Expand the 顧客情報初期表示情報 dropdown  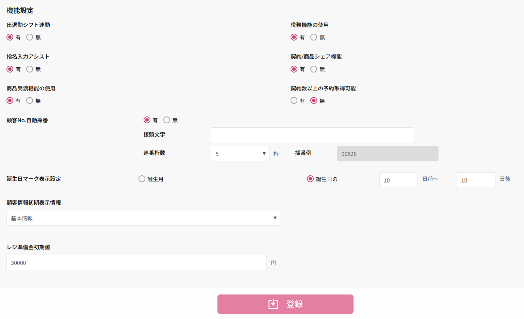143,218
